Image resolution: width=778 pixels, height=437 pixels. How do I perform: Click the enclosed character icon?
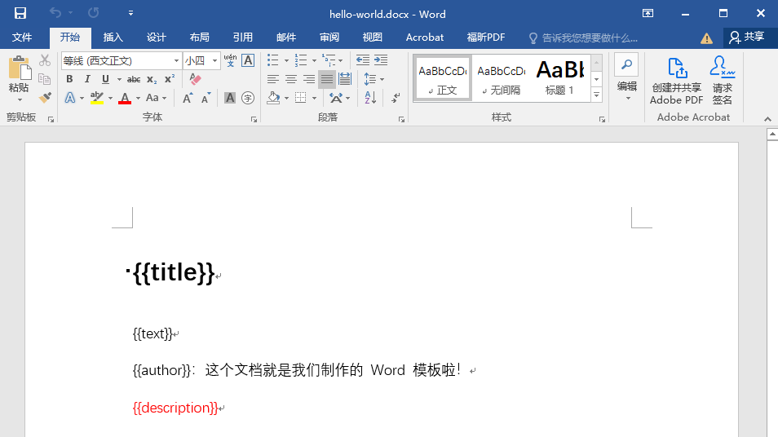[248, 98]
